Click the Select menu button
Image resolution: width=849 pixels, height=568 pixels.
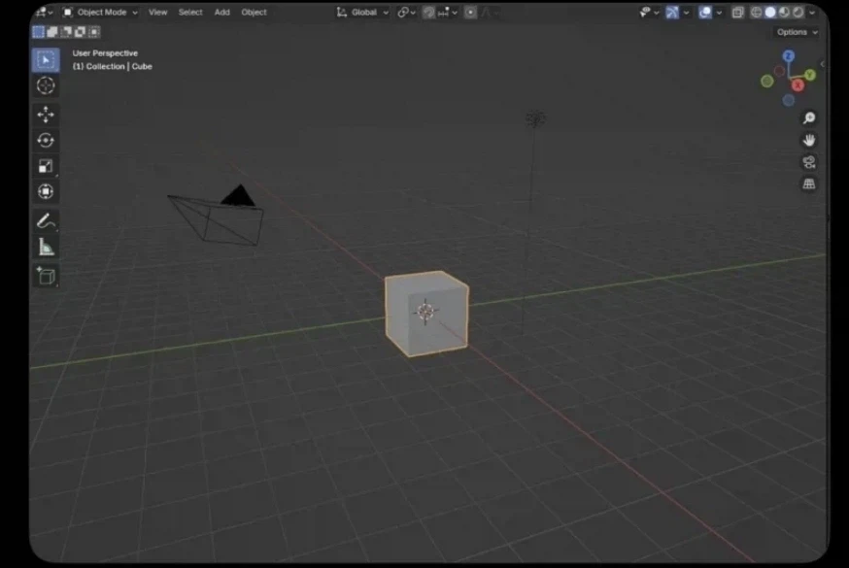190,12
